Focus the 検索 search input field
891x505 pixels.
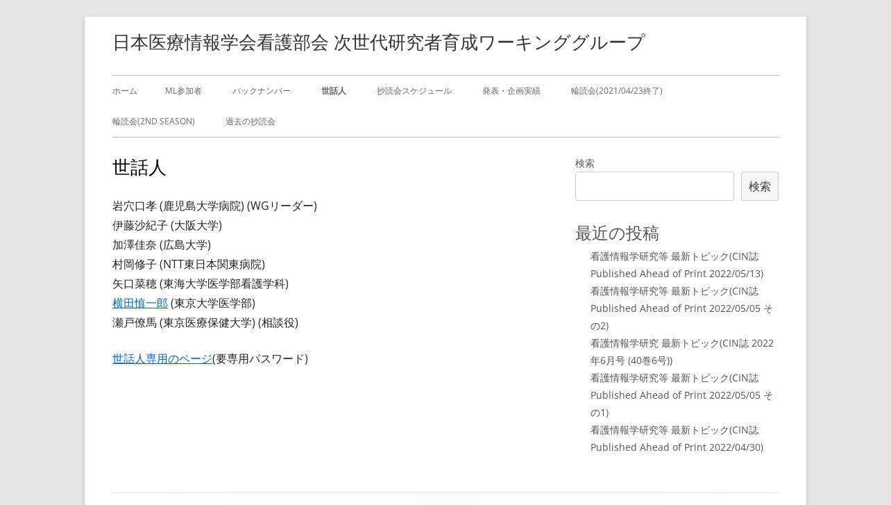[654, 186]
